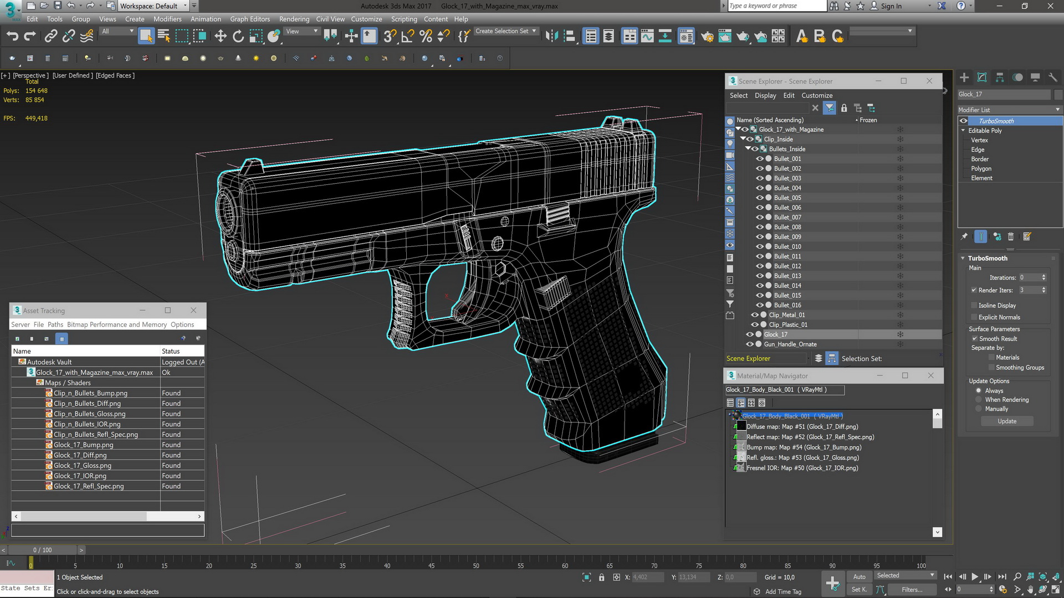Toggle visibility eye of Gun_Handle_Ornate
This screenshot has height=598, width=1064.
pos(750,344)
